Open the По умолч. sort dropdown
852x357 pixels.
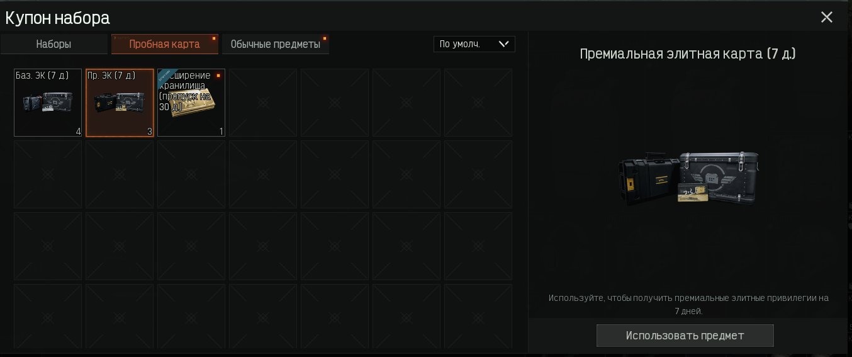(474, 44)
